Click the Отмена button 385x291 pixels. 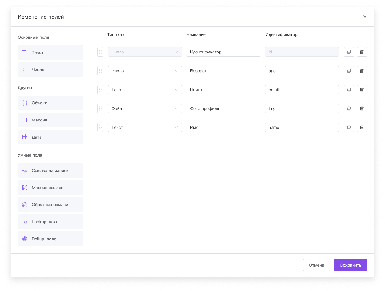tap(316, 265)
